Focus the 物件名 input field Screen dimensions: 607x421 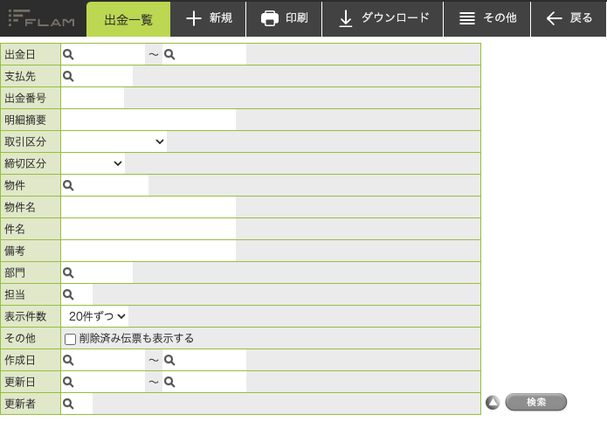pyautogui.click(x=148, y=207)
